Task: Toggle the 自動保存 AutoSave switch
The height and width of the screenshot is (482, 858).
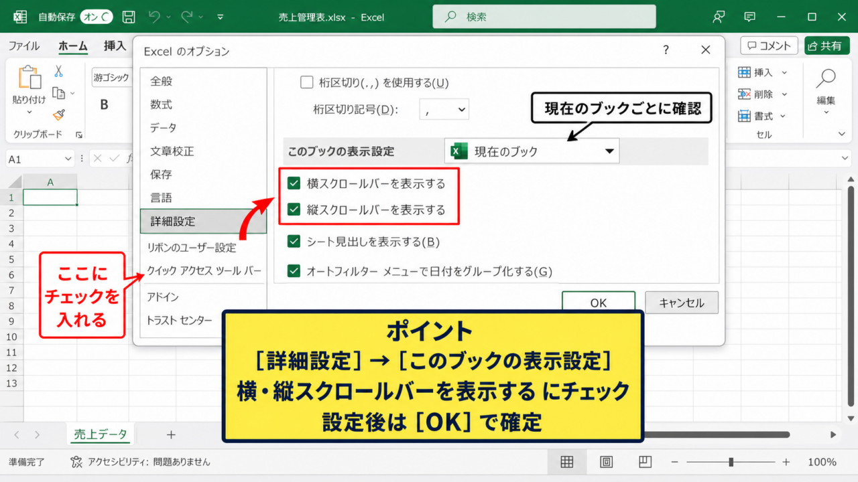Action: [x=97, y=17]
